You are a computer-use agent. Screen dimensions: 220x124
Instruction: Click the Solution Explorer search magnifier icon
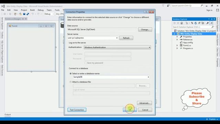pos(212,27)
